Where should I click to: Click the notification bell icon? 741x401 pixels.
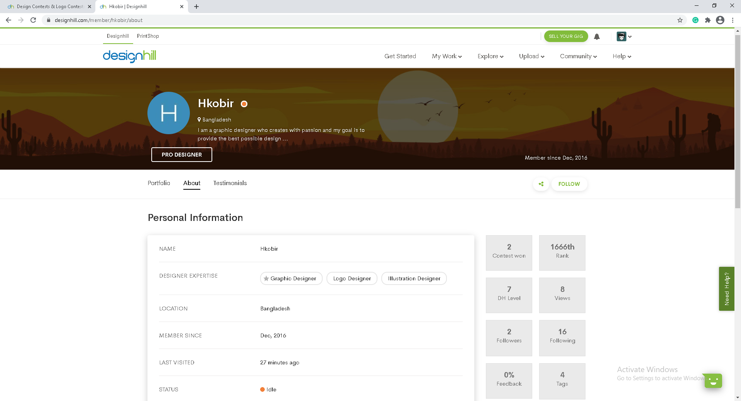[597, 37]
